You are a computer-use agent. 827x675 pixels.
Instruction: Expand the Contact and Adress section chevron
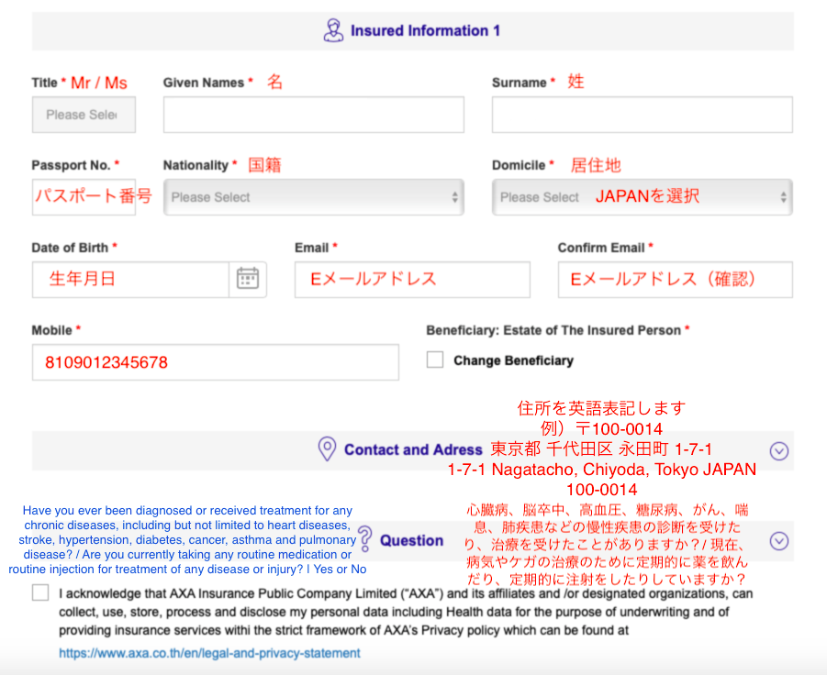tap(779, 451)
